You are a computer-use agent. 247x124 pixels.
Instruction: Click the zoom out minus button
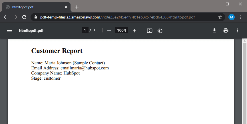click(109, 30)
